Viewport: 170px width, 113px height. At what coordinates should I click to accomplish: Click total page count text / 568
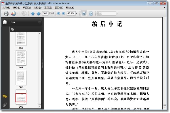click(51, 13)
